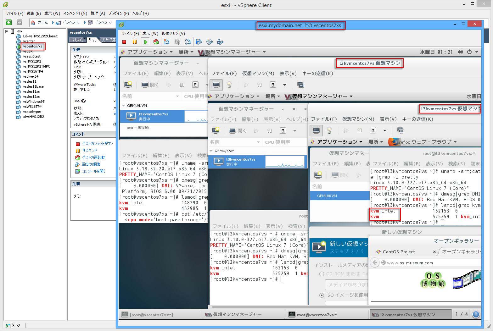493x331 pixels.
Task: Click the grey forward arrow in vSphere Client
Action: point(20,22)
